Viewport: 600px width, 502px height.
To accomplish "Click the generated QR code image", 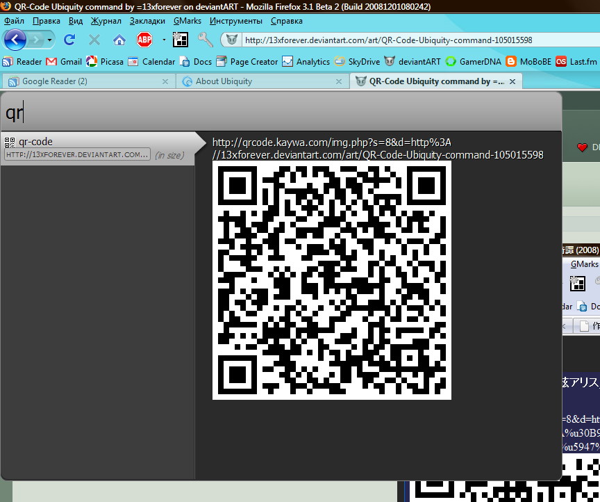I will click(x=332, y=280).
